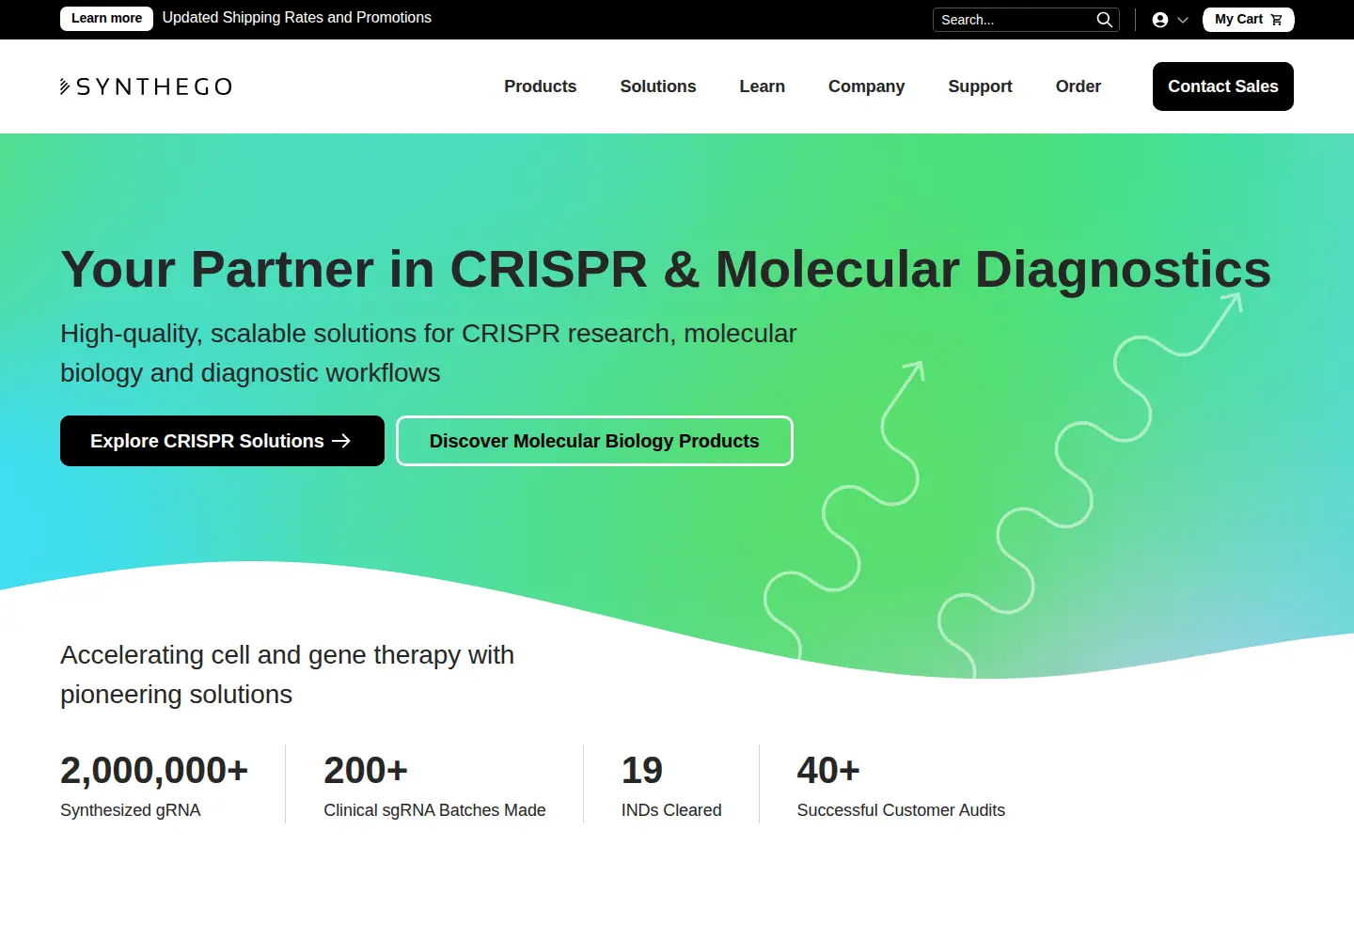Click the search magnifier icon
Image resolution: width=1354 pixels, height=940 pixels.
click(1104, 20)
